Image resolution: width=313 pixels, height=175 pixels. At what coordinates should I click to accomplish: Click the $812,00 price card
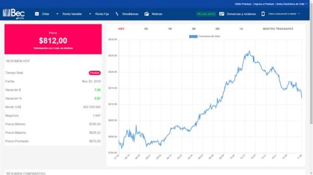pos(53,39)
